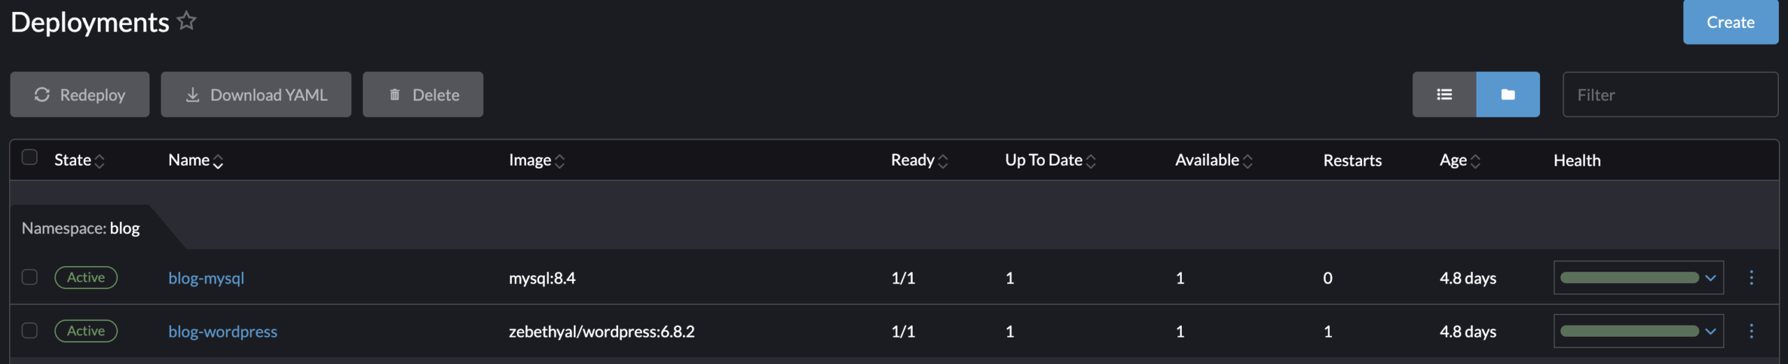Click the Create button
The image size is (1788, 364).
(1731, 22)
